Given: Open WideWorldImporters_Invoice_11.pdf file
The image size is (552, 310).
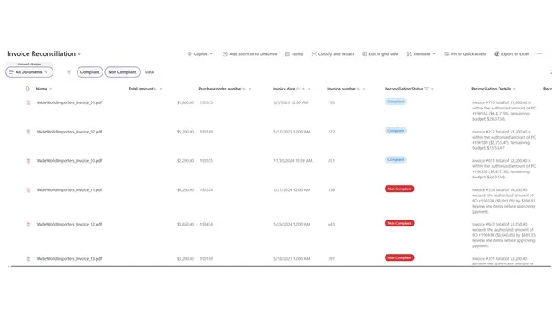Looking at the screenshot, I should tap(69, 189).
